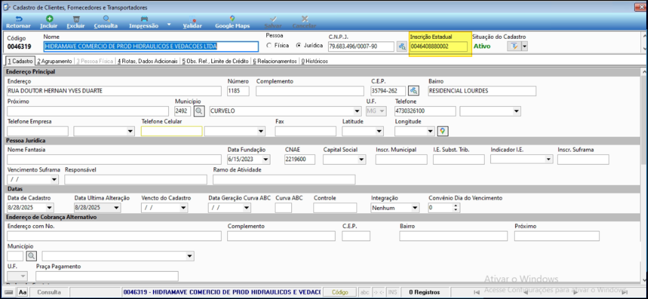
Task: Open 4 Rotas, Dados Adicionais tab
Action: coord(148,61)
